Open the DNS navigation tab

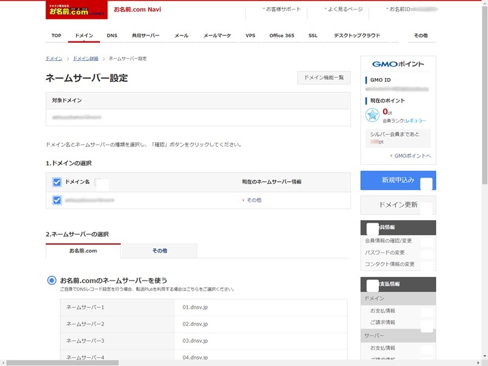click(112, 35)
